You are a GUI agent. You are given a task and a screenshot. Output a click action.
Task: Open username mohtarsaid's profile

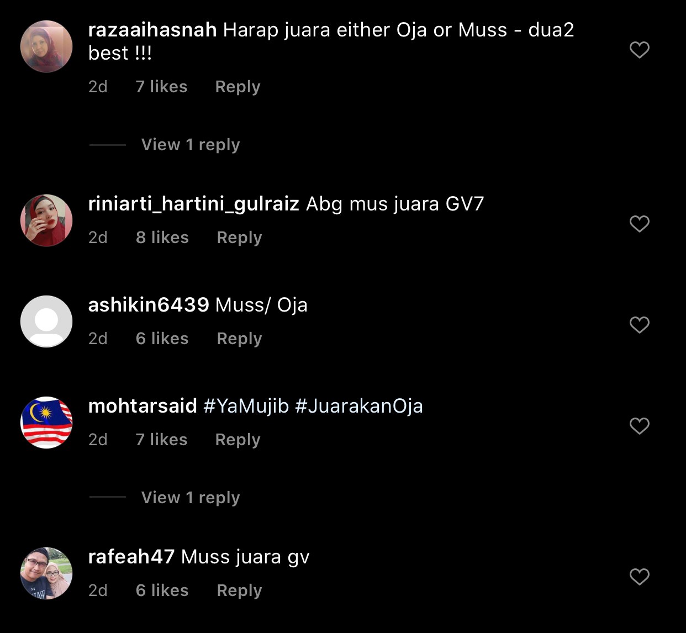click(143, 406)
